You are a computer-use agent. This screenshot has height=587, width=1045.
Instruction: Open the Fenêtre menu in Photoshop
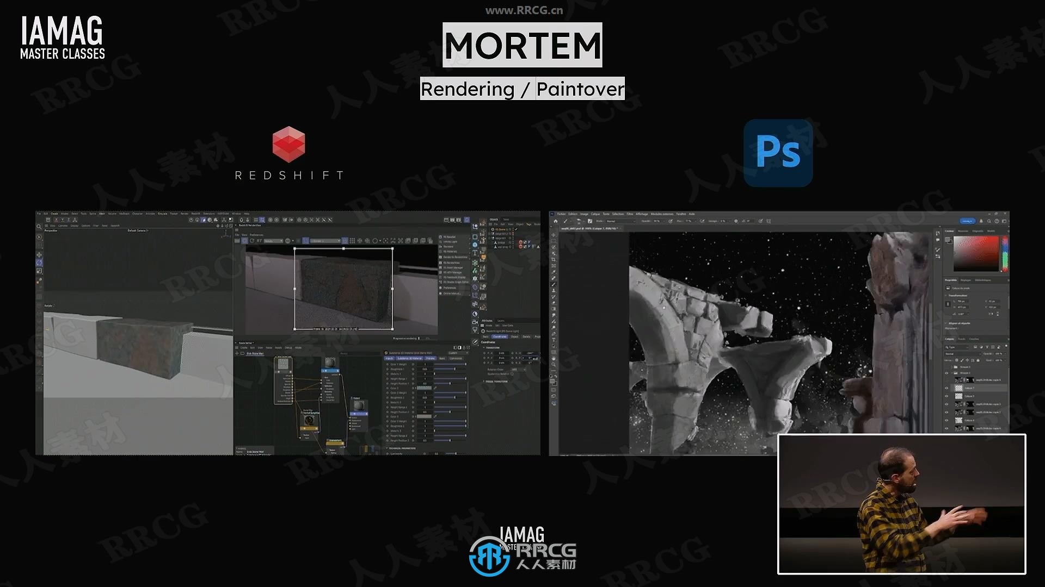pos(681,214)
